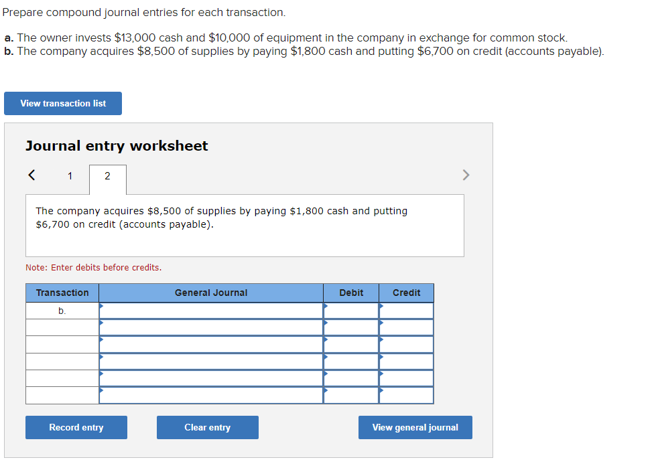Click the blue triangle marker in the first Debit cell

pyautogui.click(x=326, y=307)
